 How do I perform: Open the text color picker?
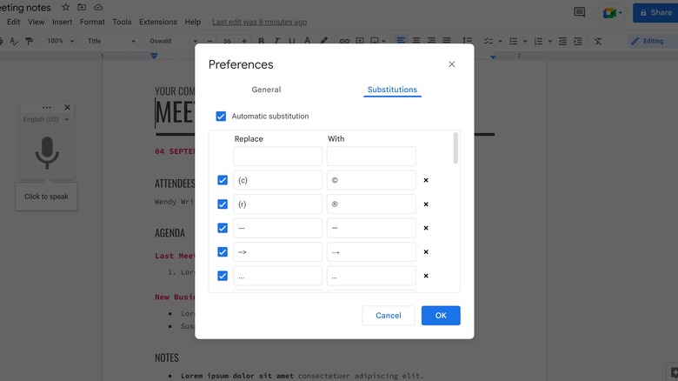point(307,41)
